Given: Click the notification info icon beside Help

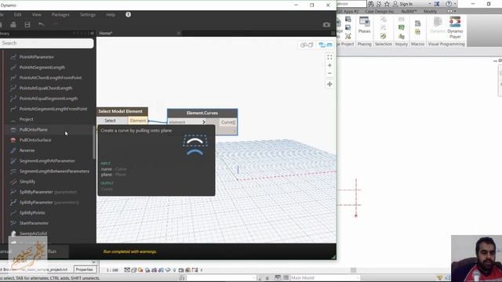Looking at the screenshot, I should pos(128,14).
